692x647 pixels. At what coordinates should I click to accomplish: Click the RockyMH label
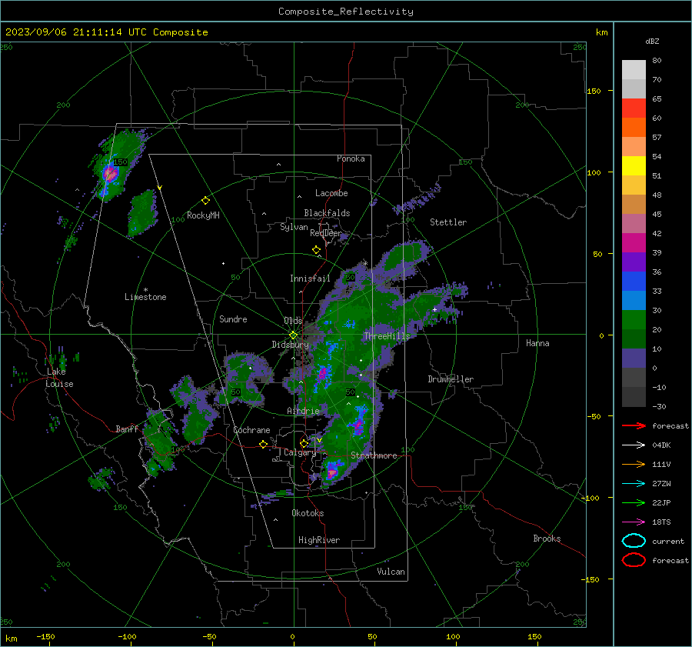pyautogui.click(x=203, y=215)
